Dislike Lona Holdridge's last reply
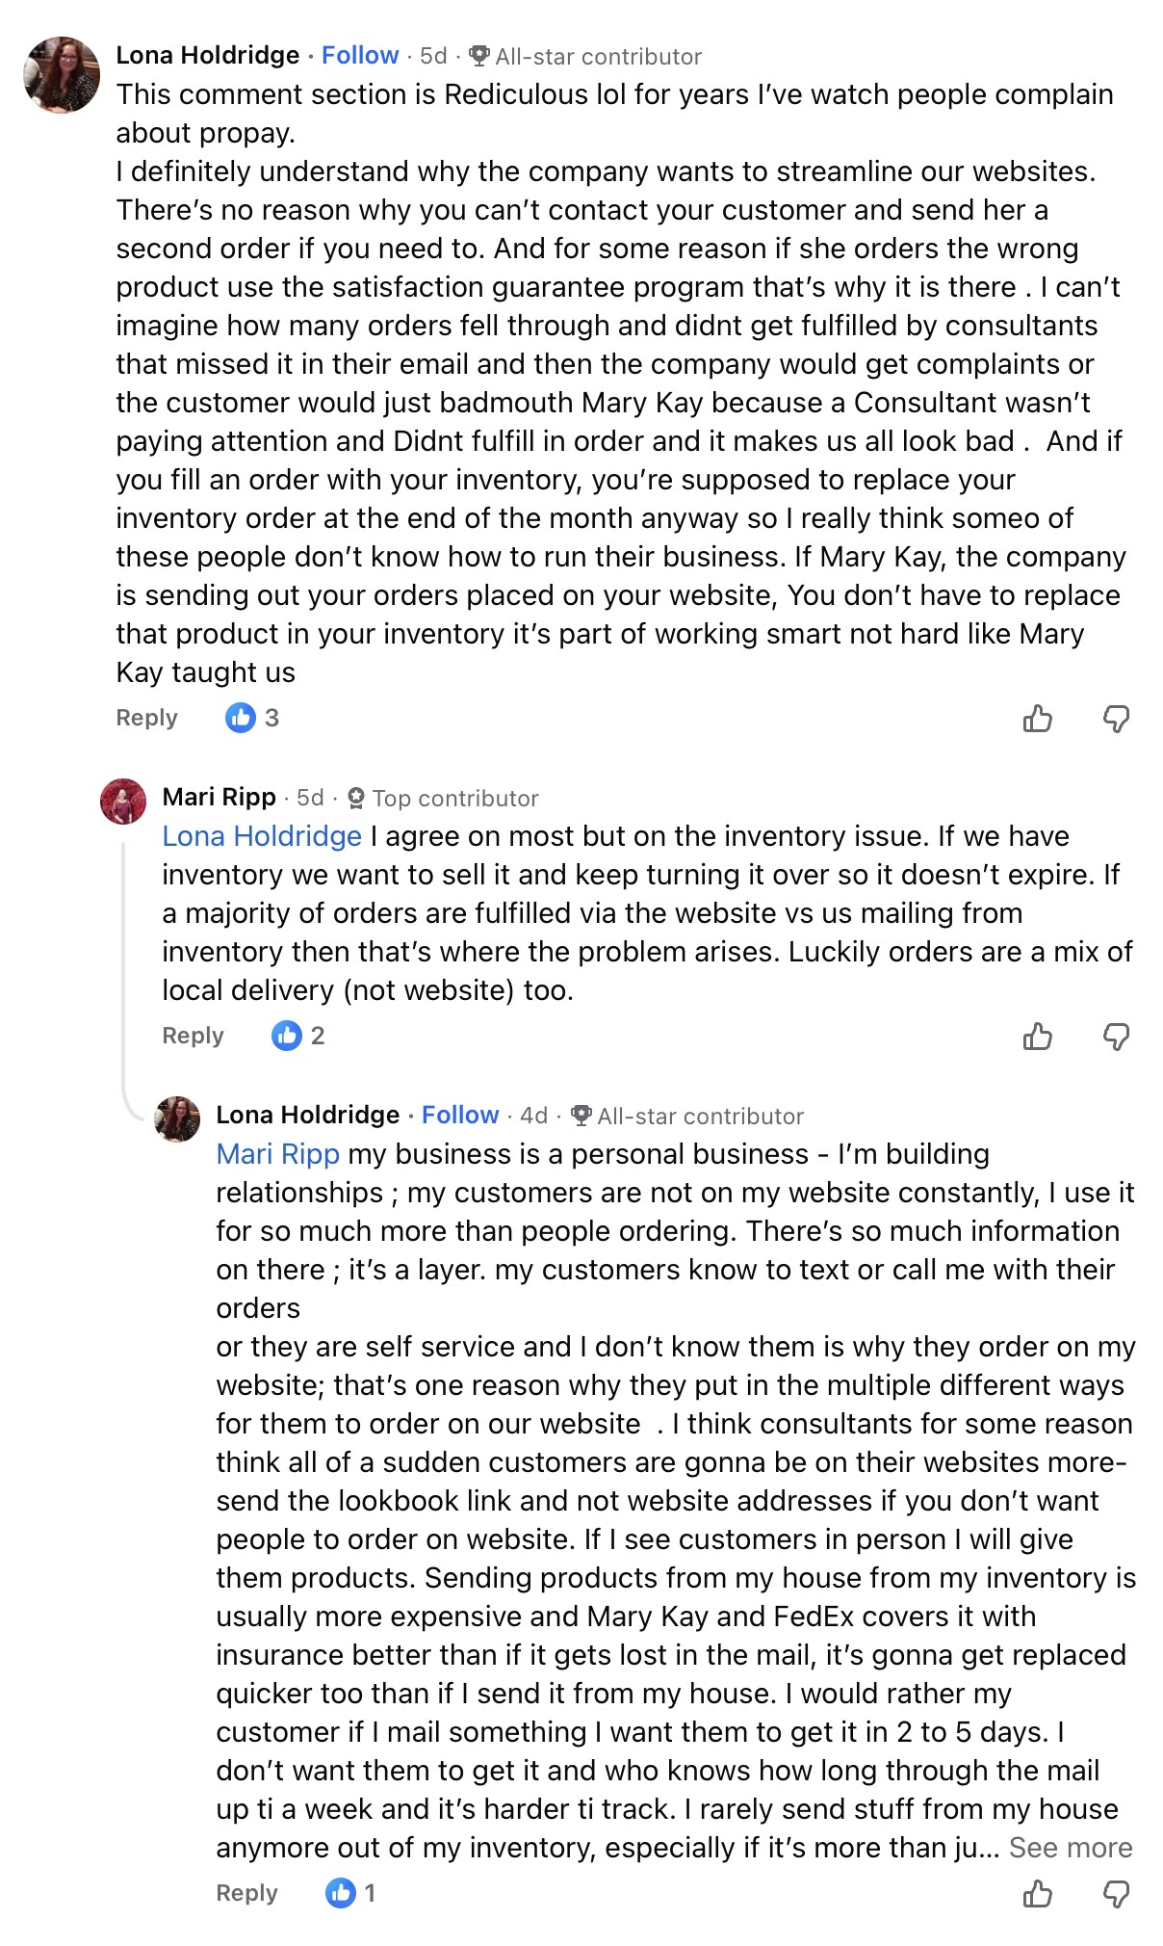Viewport: 1163px width, 1946px height. pyautogui.click(x=1116, y=1894)
